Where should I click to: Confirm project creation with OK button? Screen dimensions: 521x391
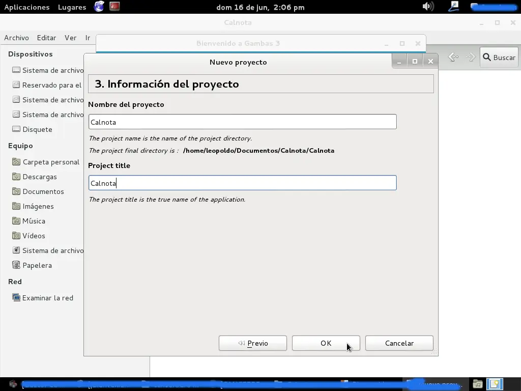326,343
